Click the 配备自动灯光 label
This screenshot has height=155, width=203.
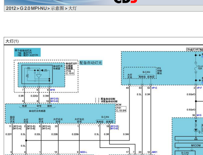91,63
